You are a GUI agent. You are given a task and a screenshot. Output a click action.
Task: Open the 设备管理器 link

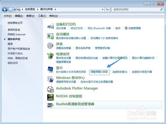[134, 28]
